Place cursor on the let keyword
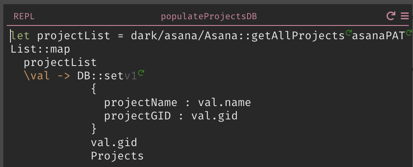Image resolution: width=413 pixels, height=167 pixels. (x=21, y=36)
